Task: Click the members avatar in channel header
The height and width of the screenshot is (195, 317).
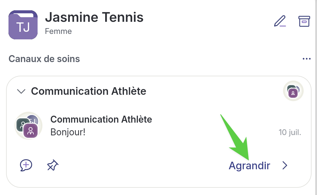Action: 293,91
